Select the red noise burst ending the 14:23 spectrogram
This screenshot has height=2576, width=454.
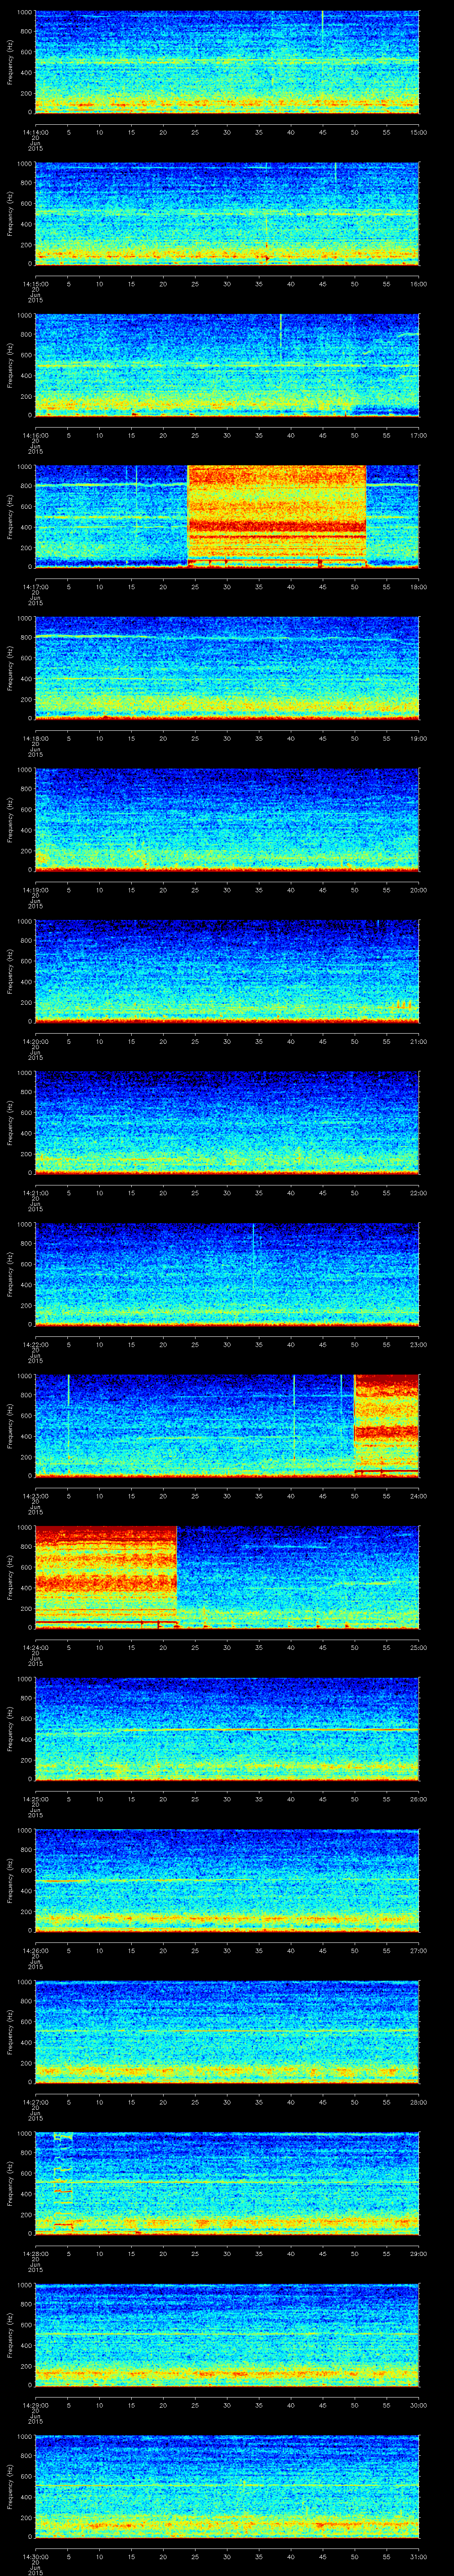pyautogui.click(x=387, y=1425)
